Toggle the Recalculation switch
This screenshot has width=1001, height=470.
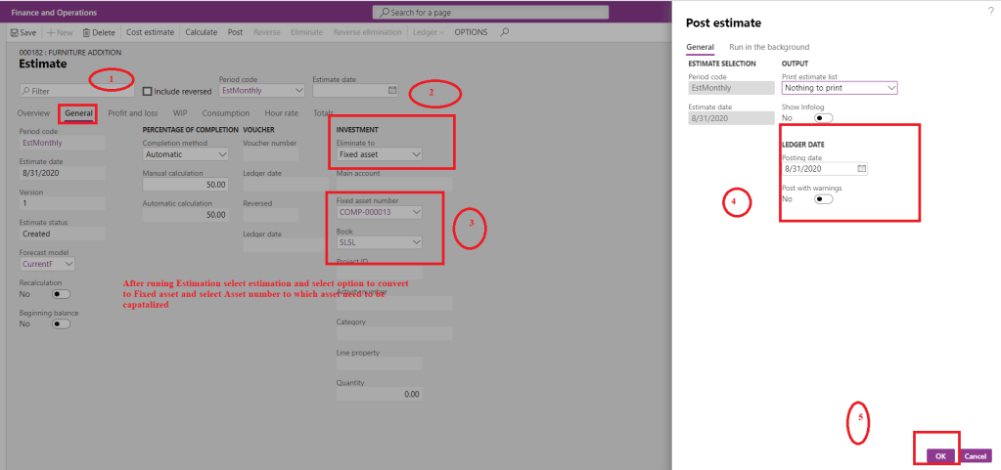[61, 293]
